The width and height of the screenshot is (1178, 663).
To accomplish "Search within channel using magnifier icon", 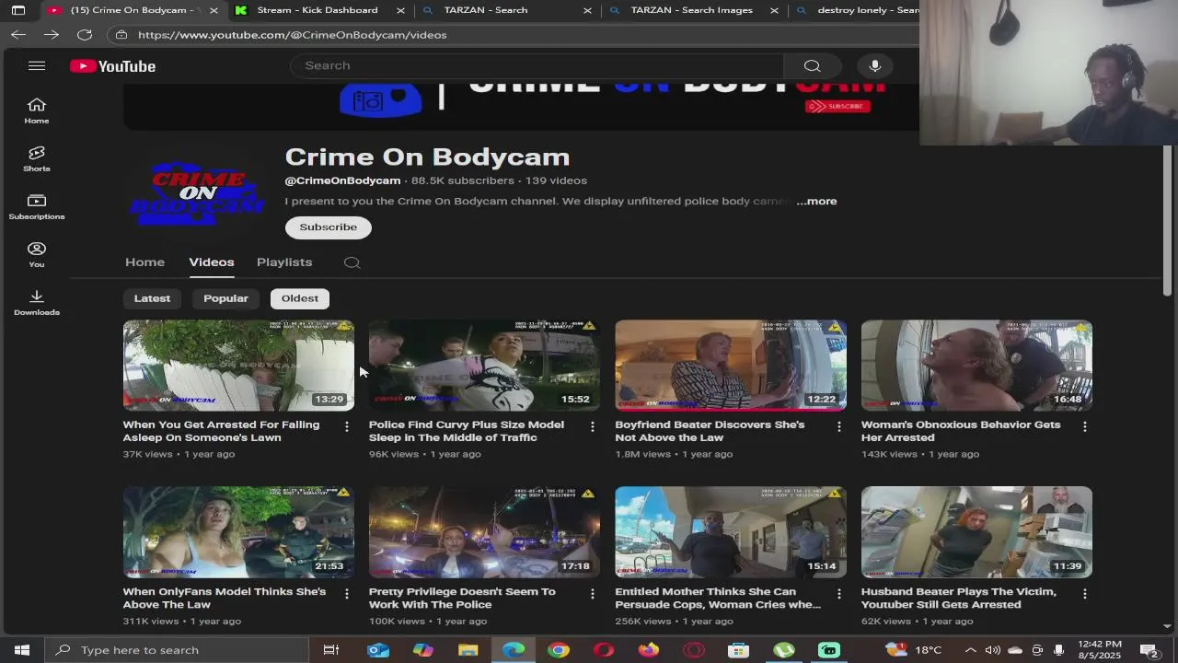I will point(352,262).
